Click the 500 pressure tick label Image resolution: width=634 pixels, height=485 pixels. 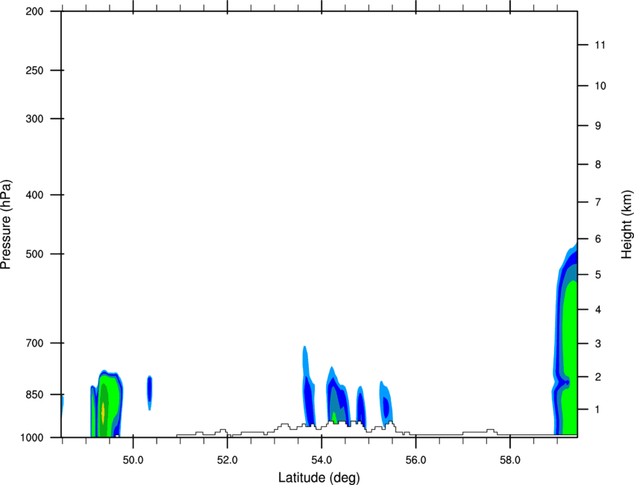[x=34, y=254]
